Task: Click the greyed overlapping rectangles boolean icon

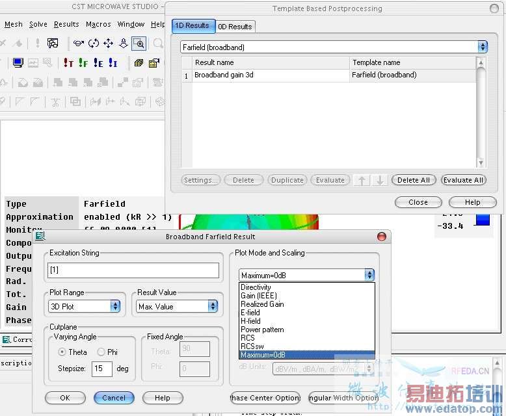Action: coord(75,101)
